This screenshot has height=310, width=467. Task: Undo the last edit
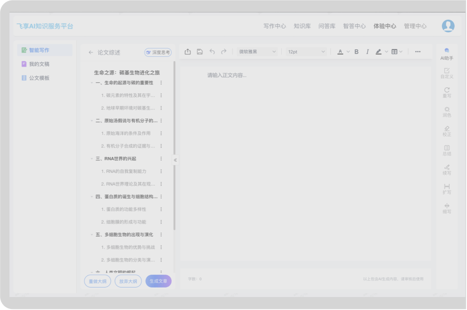212,52
